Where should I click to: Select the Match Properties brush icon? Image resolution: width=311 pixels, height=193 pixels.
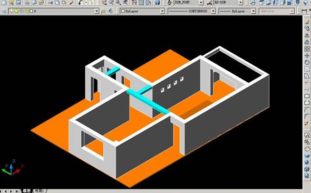(x=71, y=3)
